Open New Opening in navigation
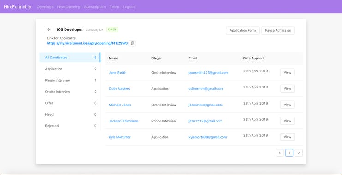342x175 pixels. click(x=69, y=7)
